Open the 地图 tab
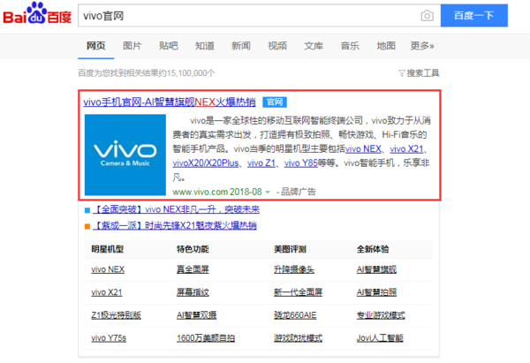The width and height of the screenshot is (530, 363). coord(386,46)
